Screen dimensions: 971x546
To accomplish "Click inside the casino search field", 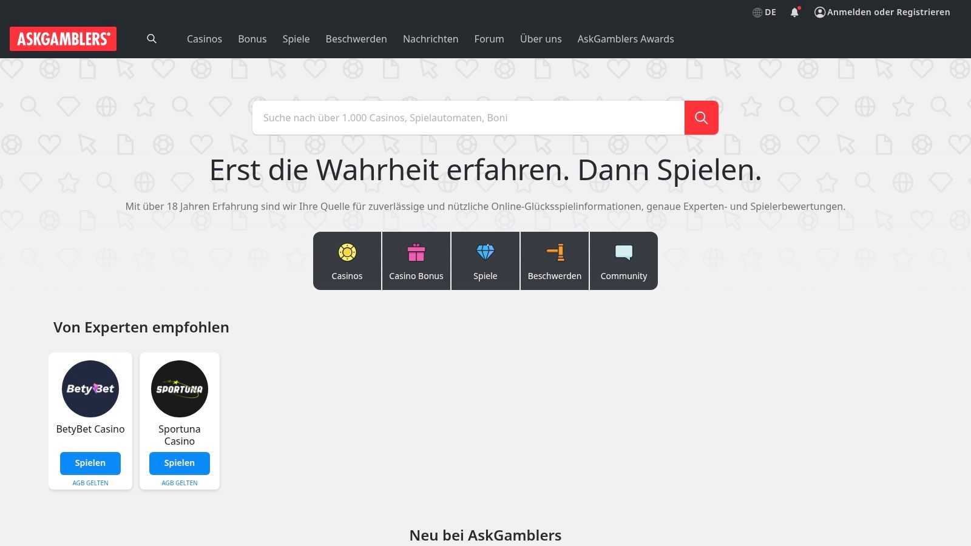I will (x=467, y=118).
